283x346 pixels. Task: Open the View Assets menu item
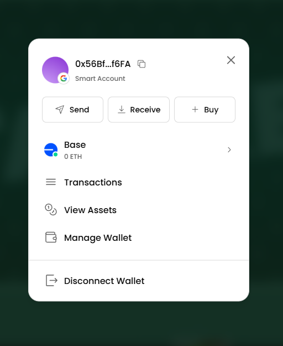[x=139, y=210]
